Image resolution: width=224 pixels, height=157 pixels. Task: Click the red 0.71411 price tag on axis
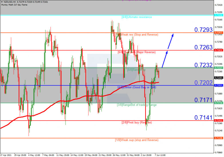219,121
